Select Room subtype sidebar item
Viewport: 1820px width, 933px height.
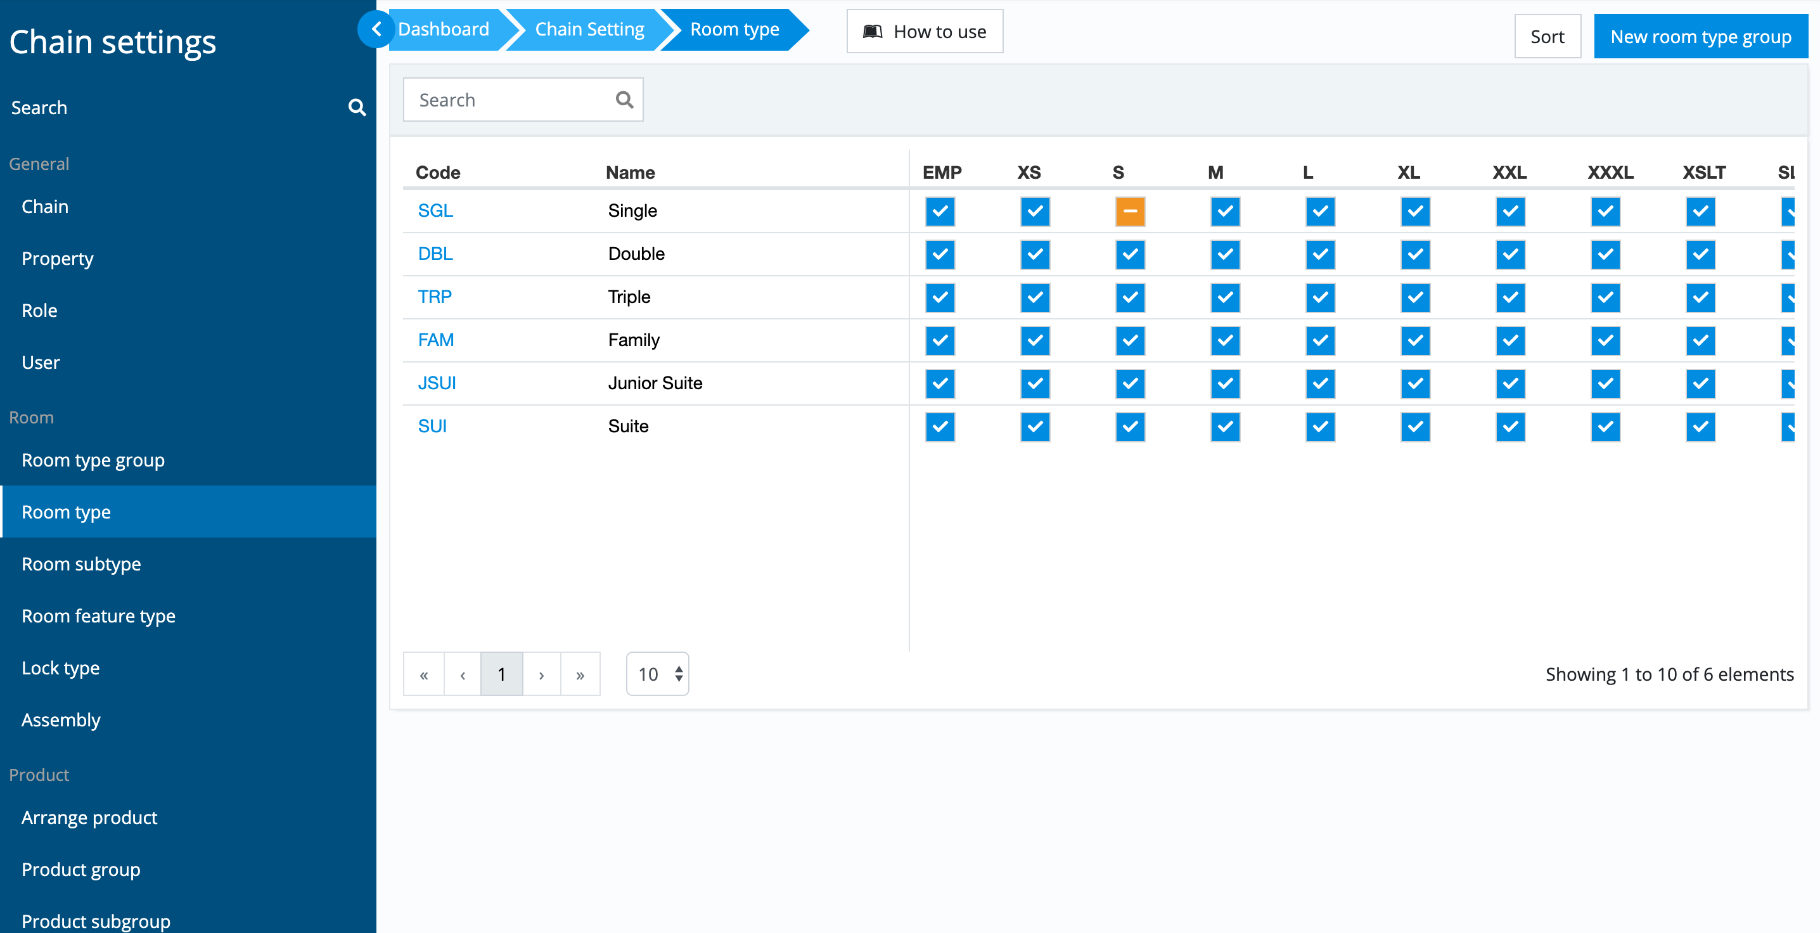click(x=81, y=564)
